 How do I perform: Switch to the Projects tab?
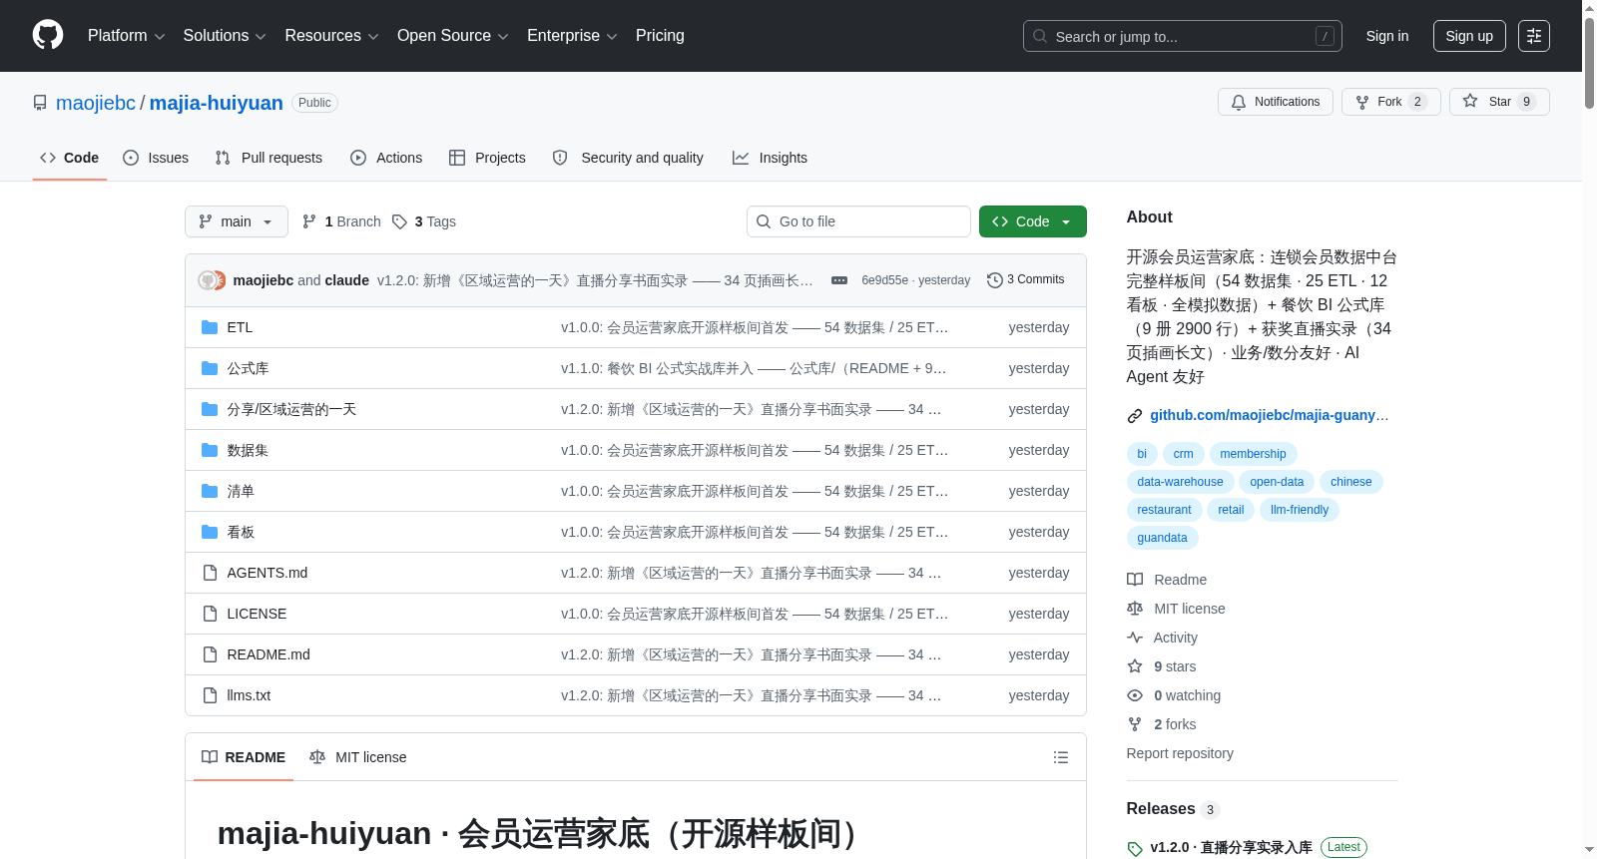487,158
